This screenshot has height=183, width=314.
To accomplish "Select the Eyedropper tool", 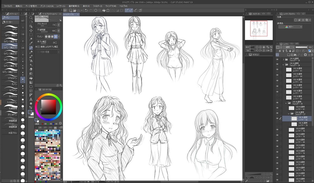I will (x=31, y=43).
